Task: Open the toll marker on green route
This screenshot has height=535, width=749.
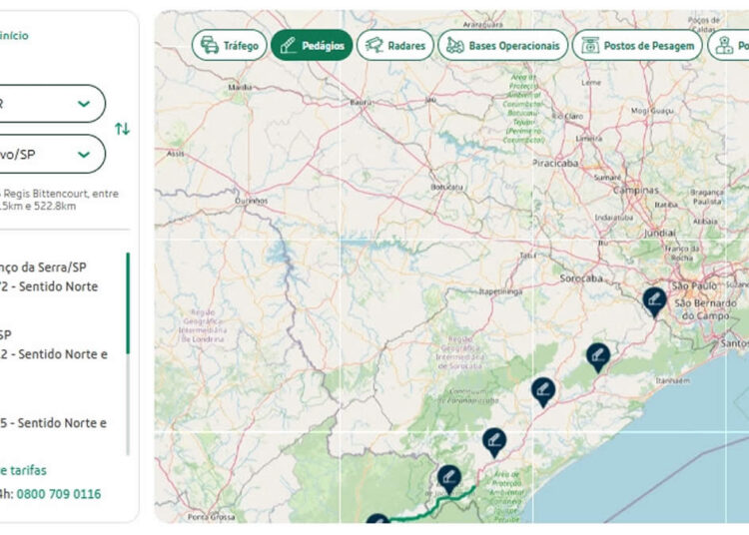Action: coord(448,478)
